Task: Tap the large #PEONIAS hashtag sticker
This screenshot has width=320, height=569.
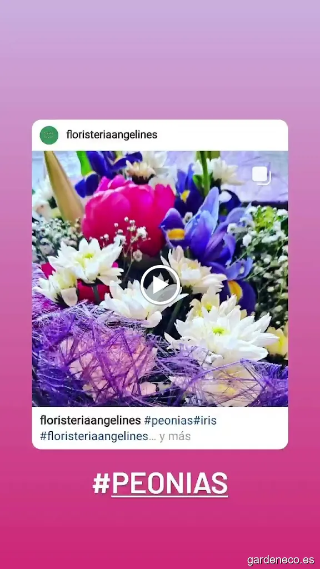Action: [160, 484]
